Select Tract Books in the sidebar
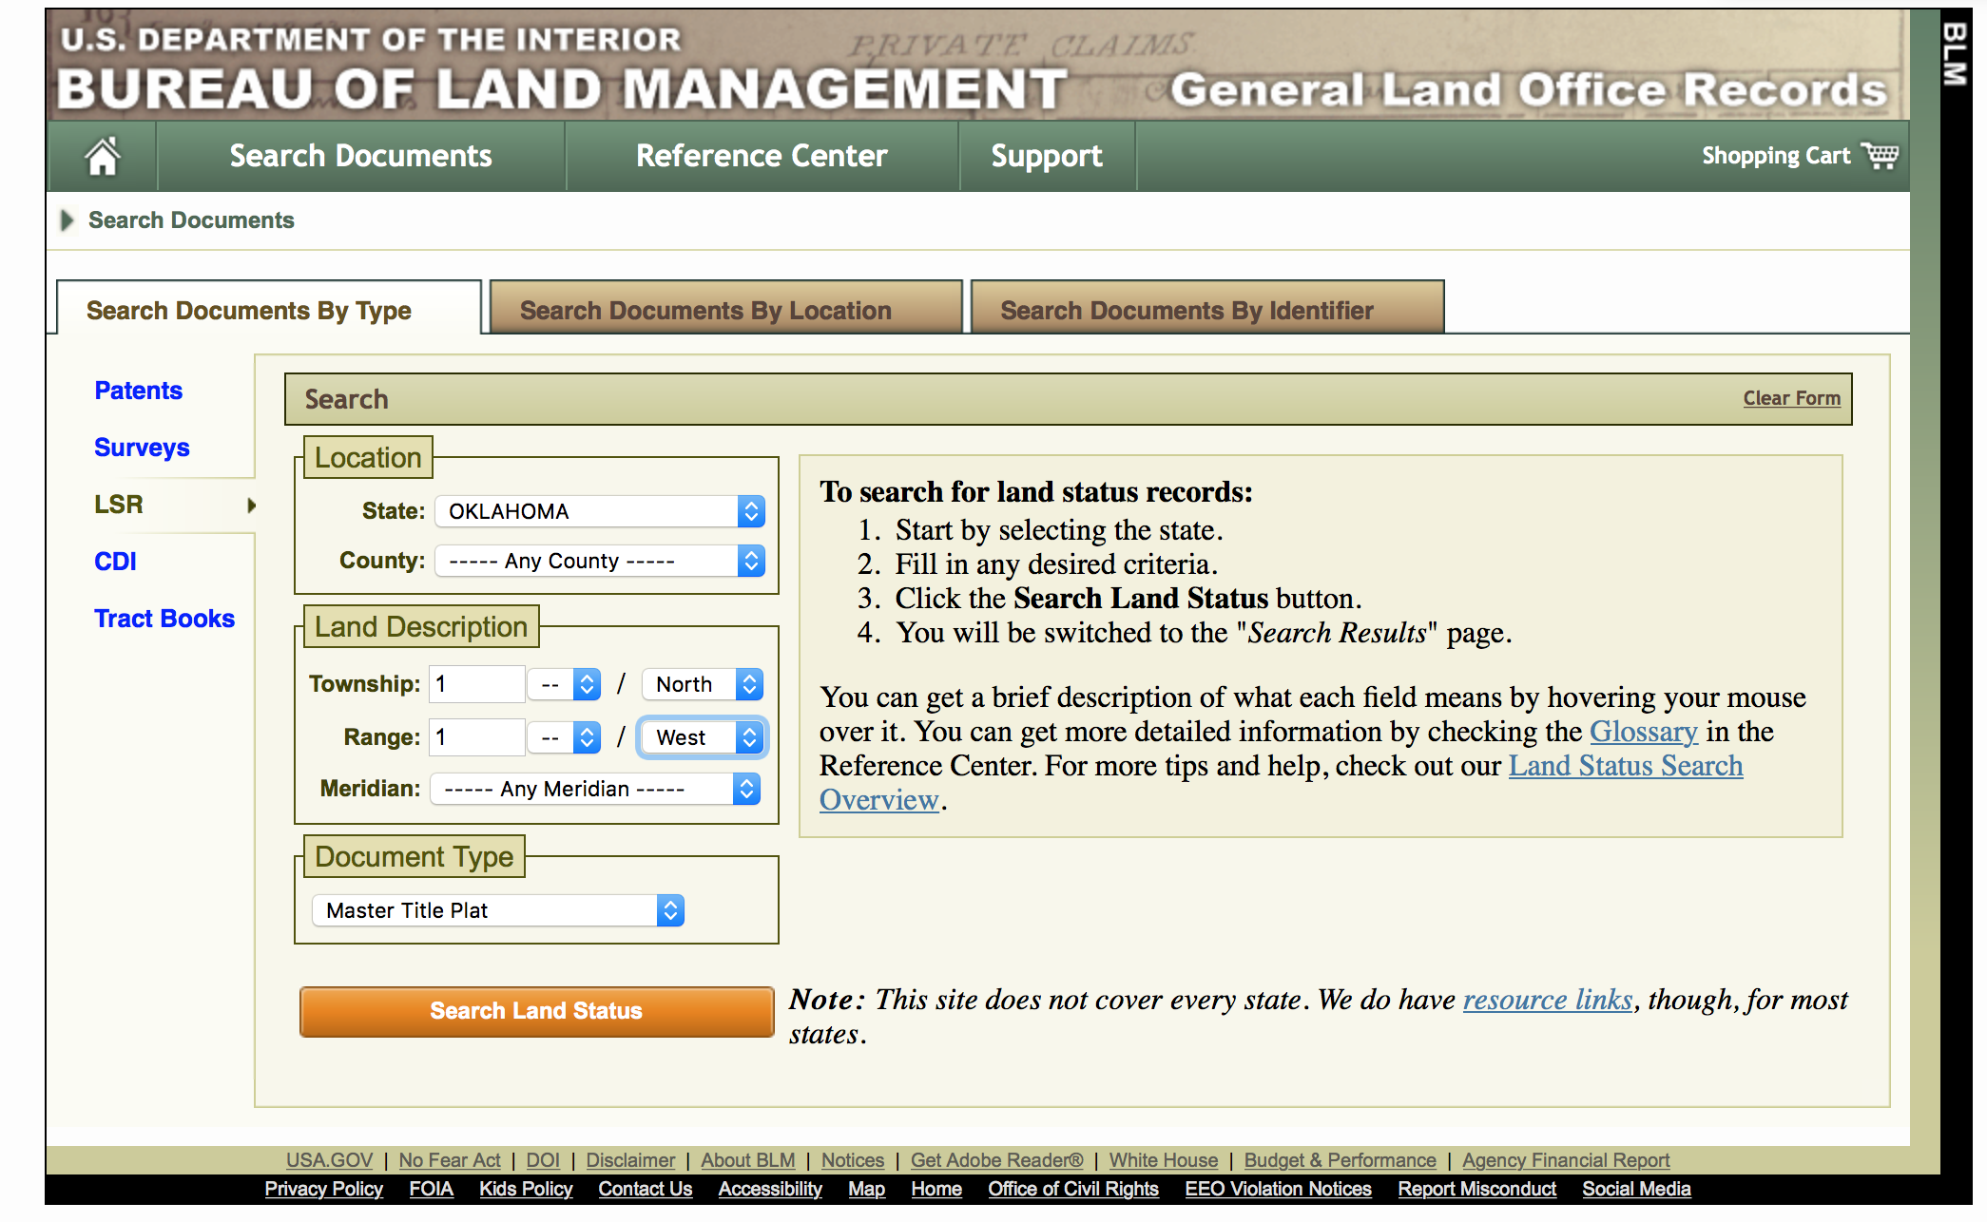Image resolution: width=1987 pixels, height=1222 pixels. [164, 619]
